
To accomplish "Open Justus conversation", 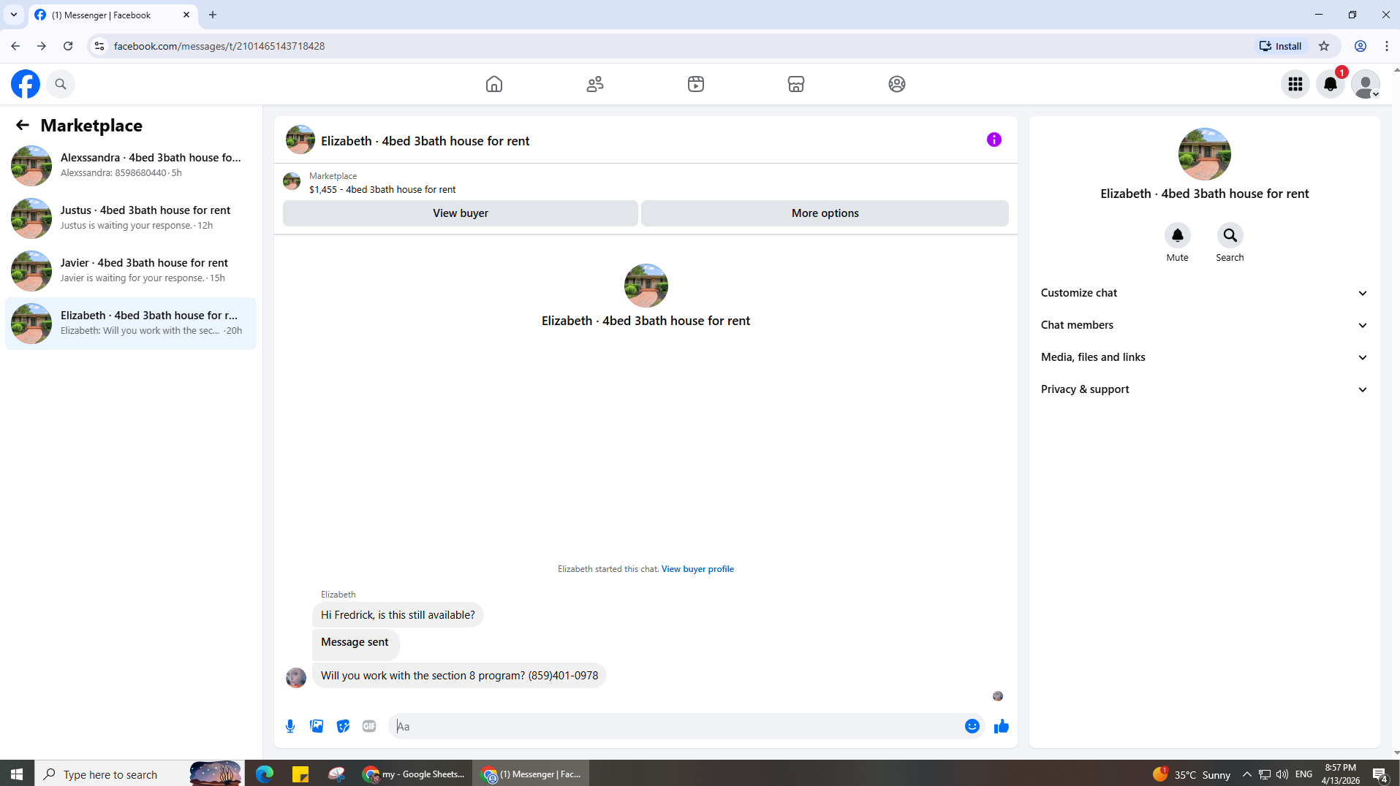I will 131,218.
